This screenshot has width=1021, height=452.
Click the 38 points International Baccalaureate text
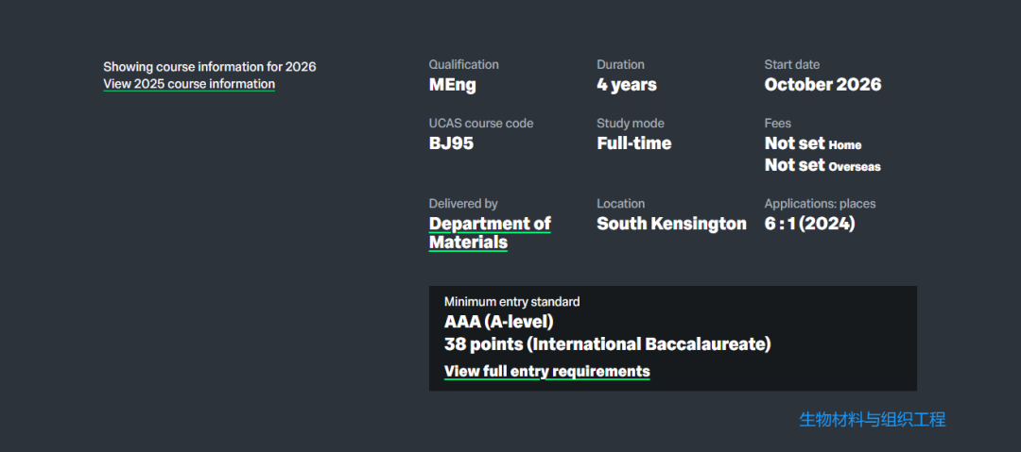(607, 343)
